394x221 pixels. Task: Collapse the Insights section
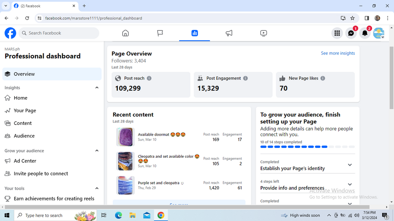(97, 87)
